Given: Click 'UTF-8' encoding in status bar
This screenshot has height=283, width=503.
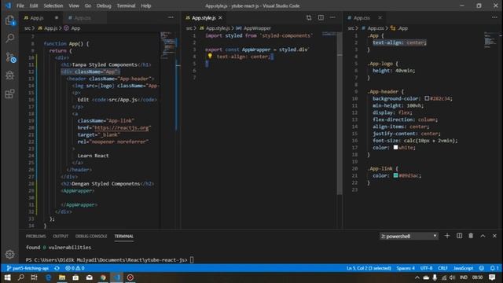Looking at the screenshot, I should (x=426, y=268).
